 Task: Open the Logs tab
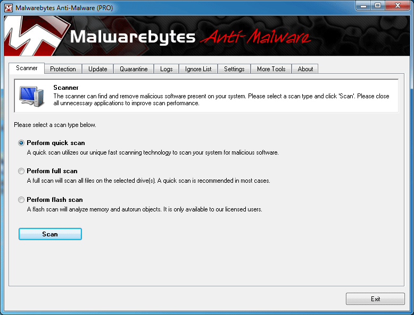pos(167,69)
